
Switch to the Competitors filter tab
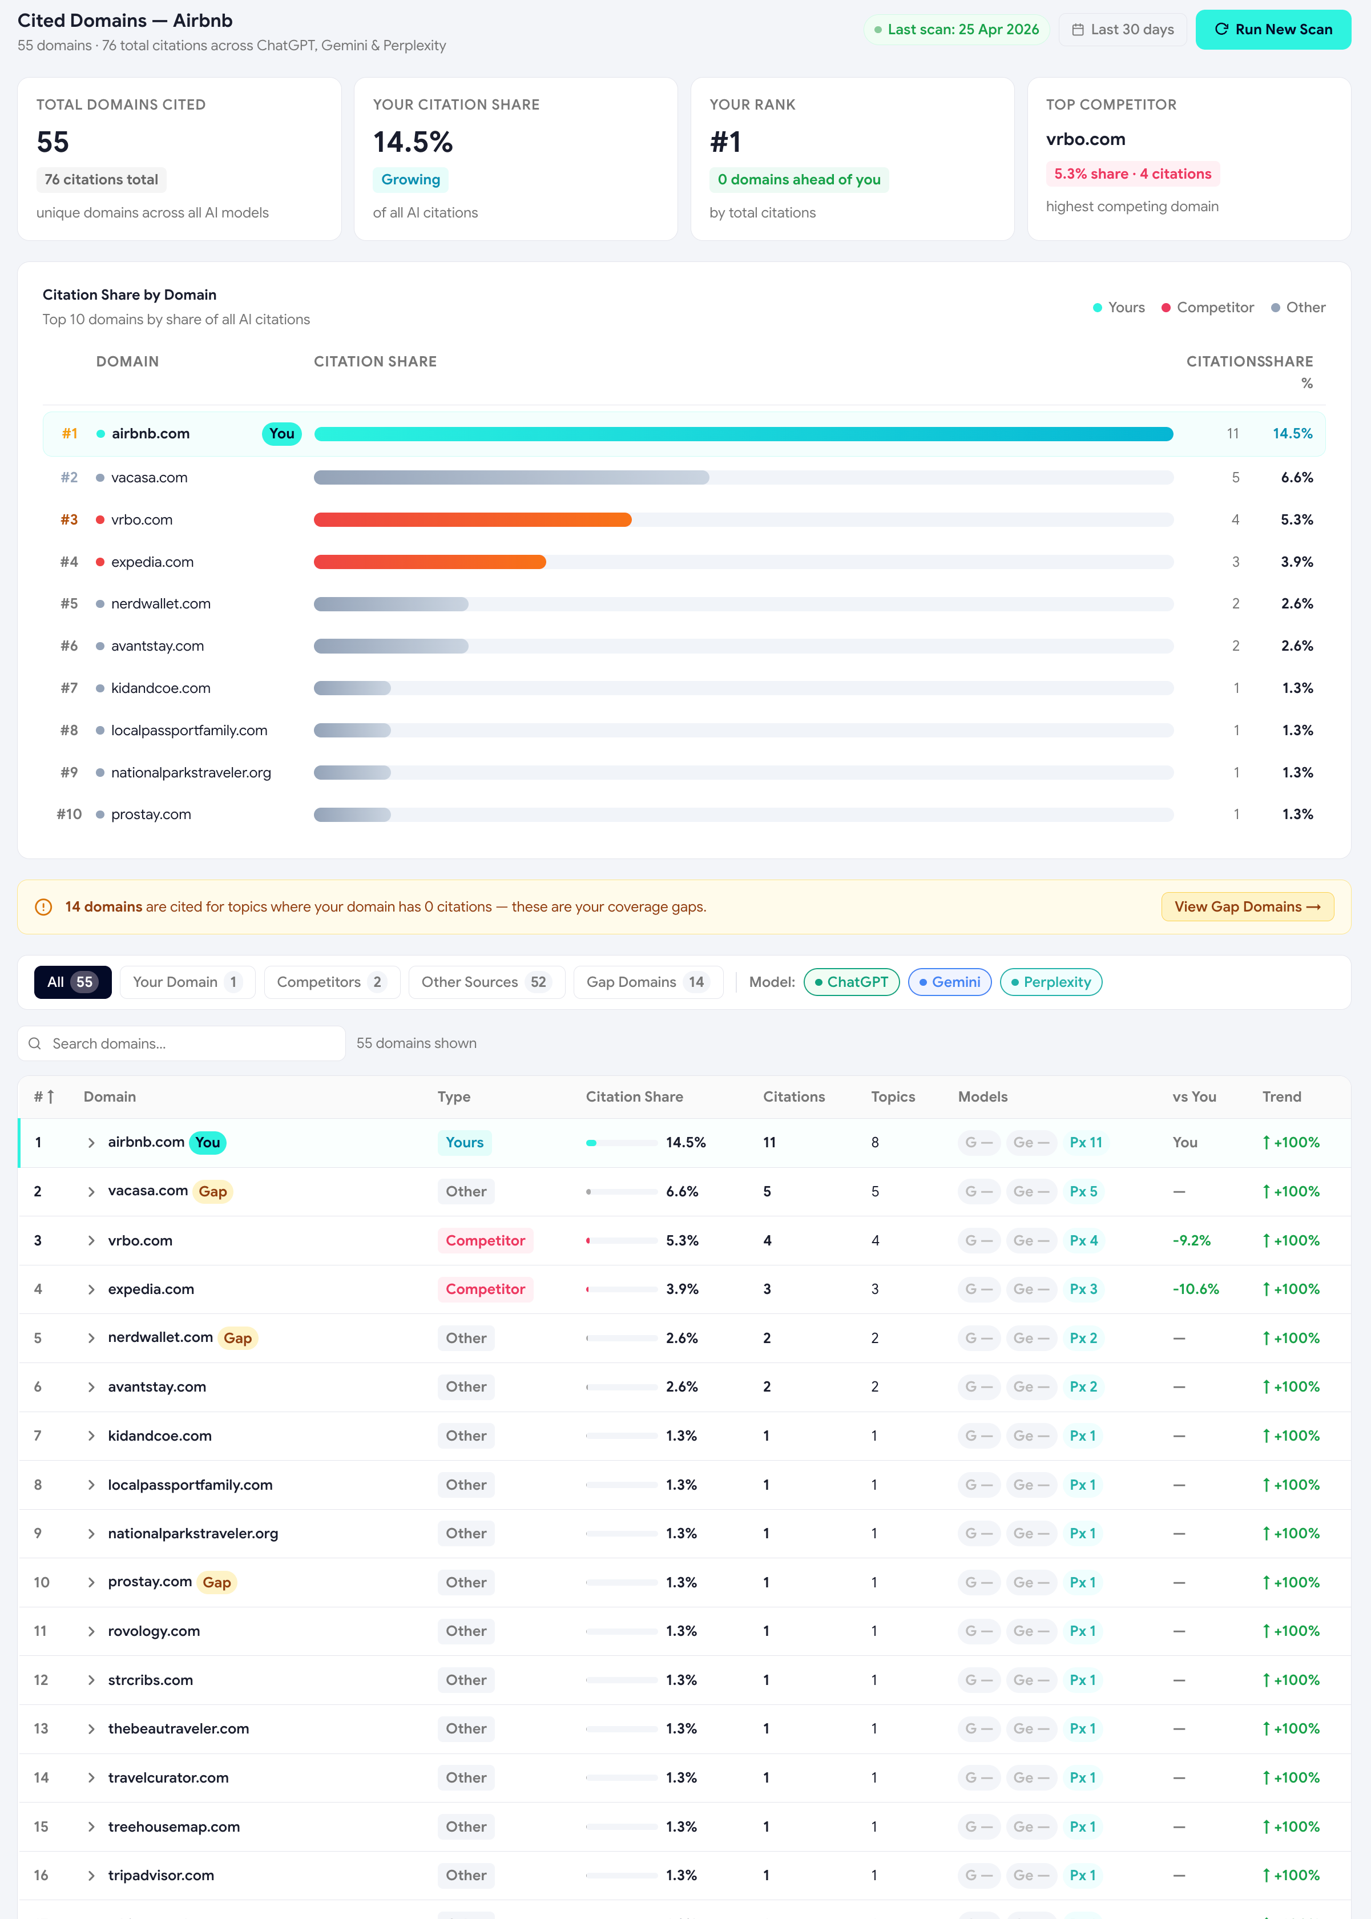click(x=332, y=982)
